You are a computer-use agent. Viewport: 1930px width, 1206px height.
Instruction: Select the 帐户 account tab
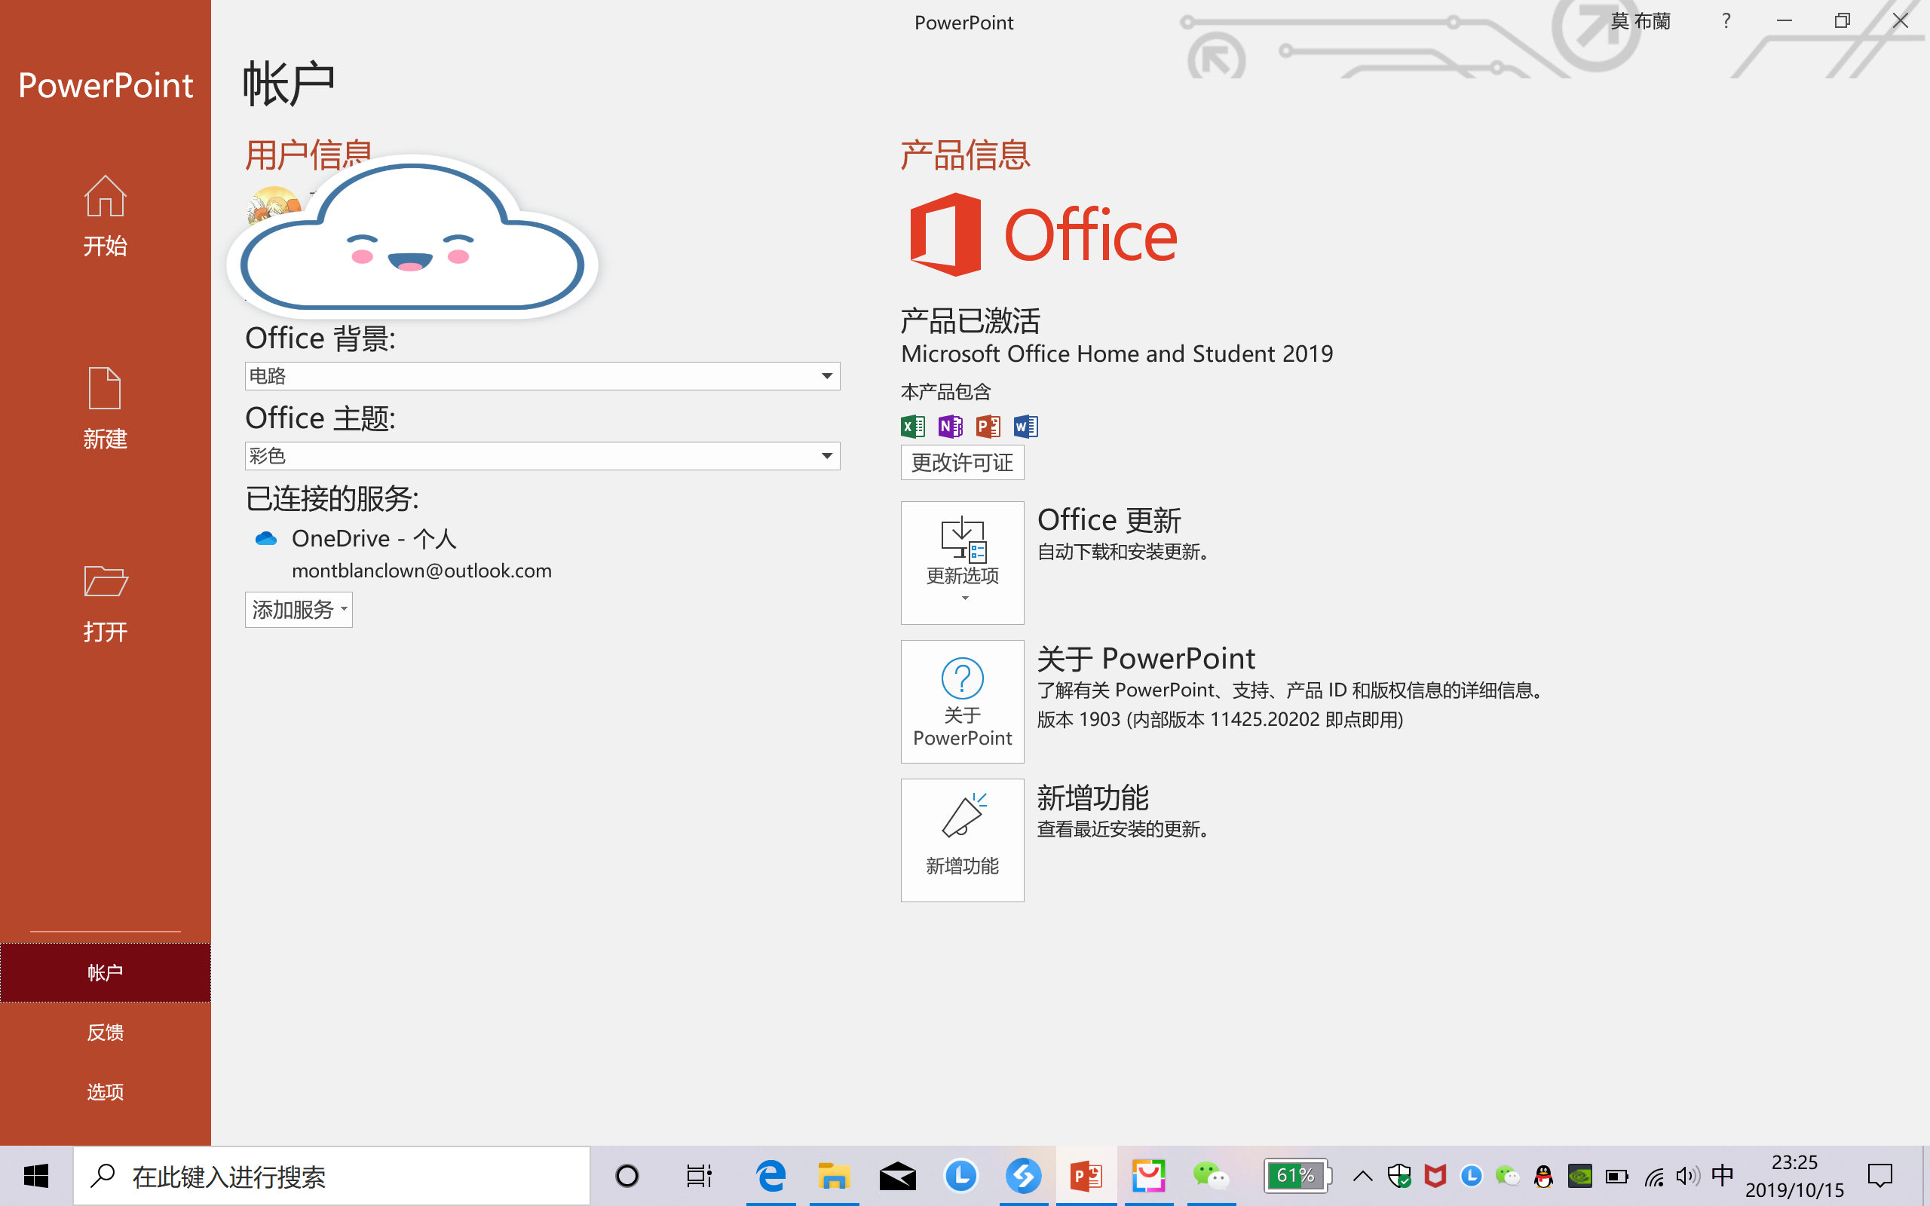point(106,972)
